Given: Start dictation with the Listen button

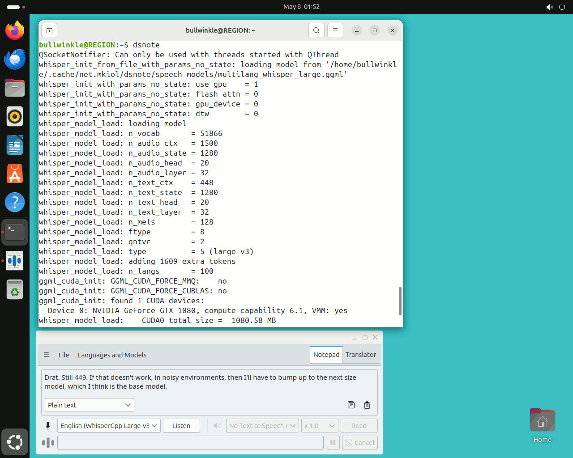Looking at the screenshot, I should pyautogui.click(x=181, y=425).
